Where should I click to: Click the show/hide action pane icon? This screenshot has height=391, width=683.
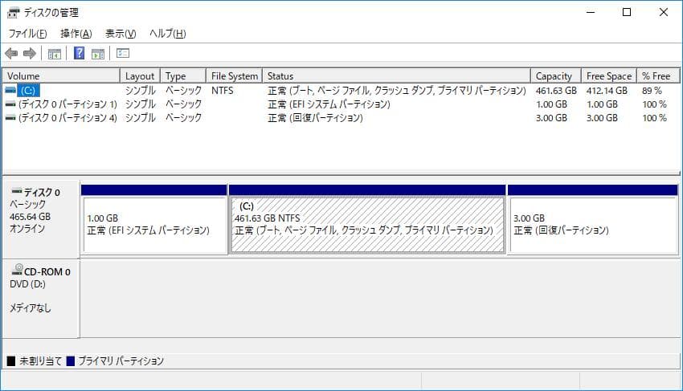(x=98, y=54)
